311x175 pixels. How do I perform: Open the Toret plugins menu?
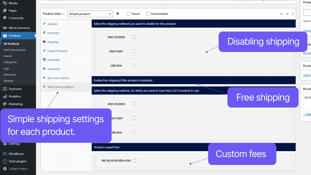click(x=18, y=161)
